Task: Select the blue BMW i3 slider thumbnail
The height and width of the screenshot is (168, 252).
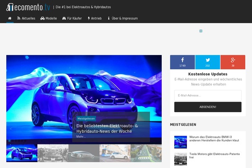Action: (x=22, y=153)
